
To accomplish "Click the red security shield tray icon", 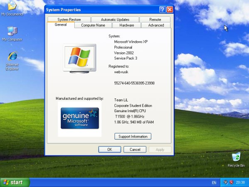I will 231,182.
